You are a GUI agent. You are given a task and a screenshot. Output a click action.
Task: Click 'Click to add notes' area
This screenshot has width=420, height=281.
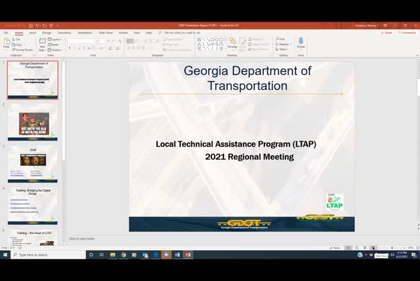point(81,238)
